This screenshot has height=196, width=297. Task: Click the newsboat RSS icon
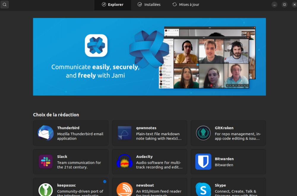tap(124, 189)
